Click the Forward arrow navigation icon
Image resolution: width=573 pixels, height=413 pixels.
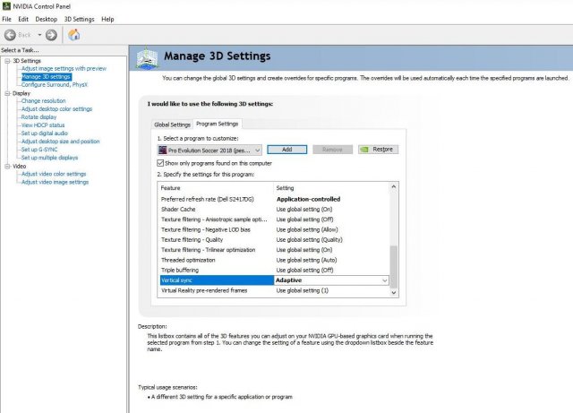tap(51, 34)
